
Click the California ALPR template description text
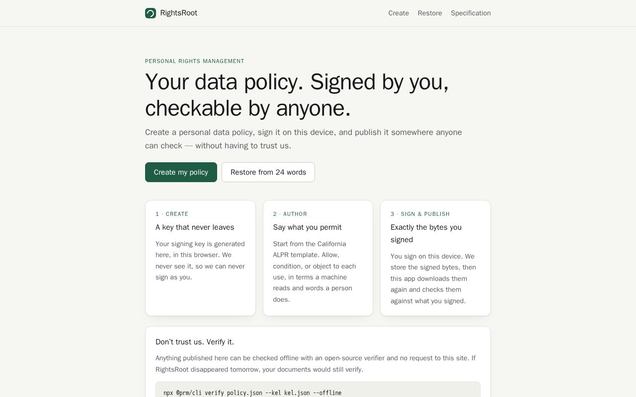(x=315, y=271)
